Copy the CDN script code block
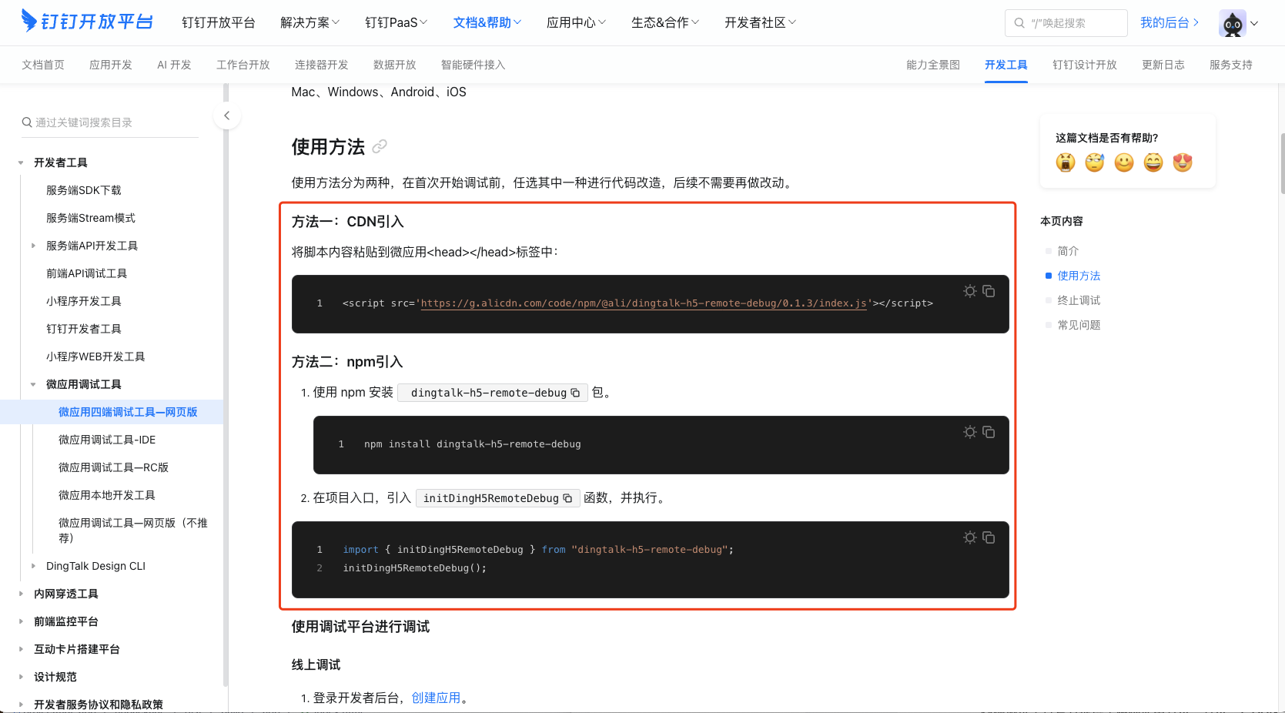 [x=989, y=291]
